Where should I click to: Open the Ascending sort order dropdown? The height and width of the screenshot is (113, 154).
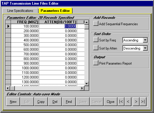(145, 40)
